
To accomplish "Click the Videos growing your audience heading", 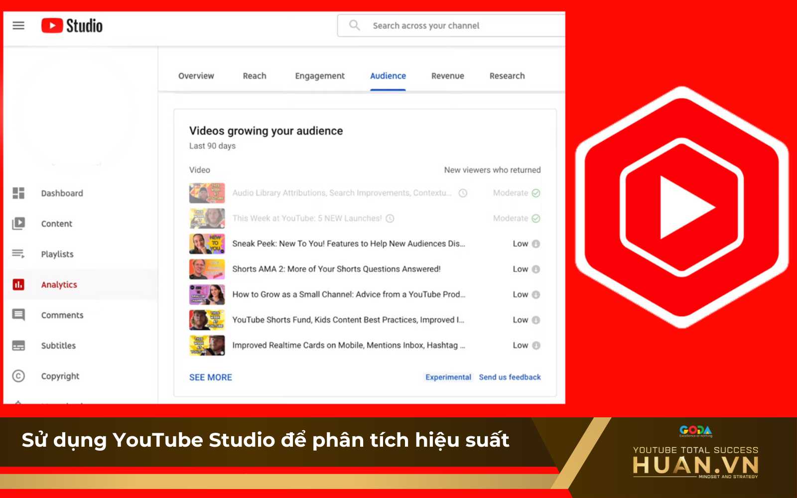I will pos(266,131).
